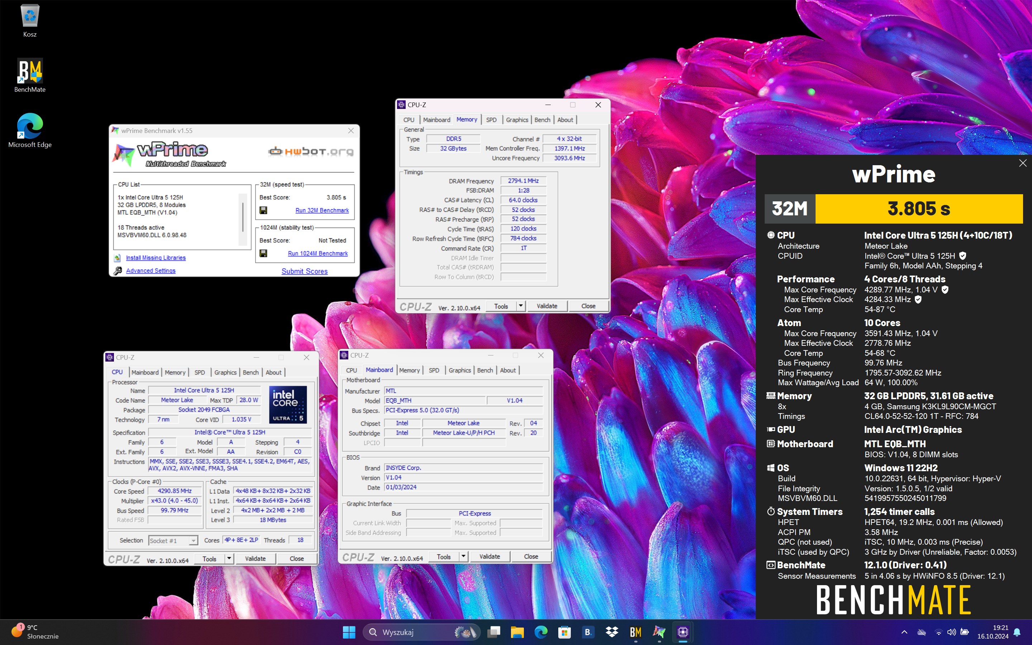Click the floppy save icon beside Run 1024M Benchmark
This screenshot has height=645, width=1032.
[x=263, y=253]
